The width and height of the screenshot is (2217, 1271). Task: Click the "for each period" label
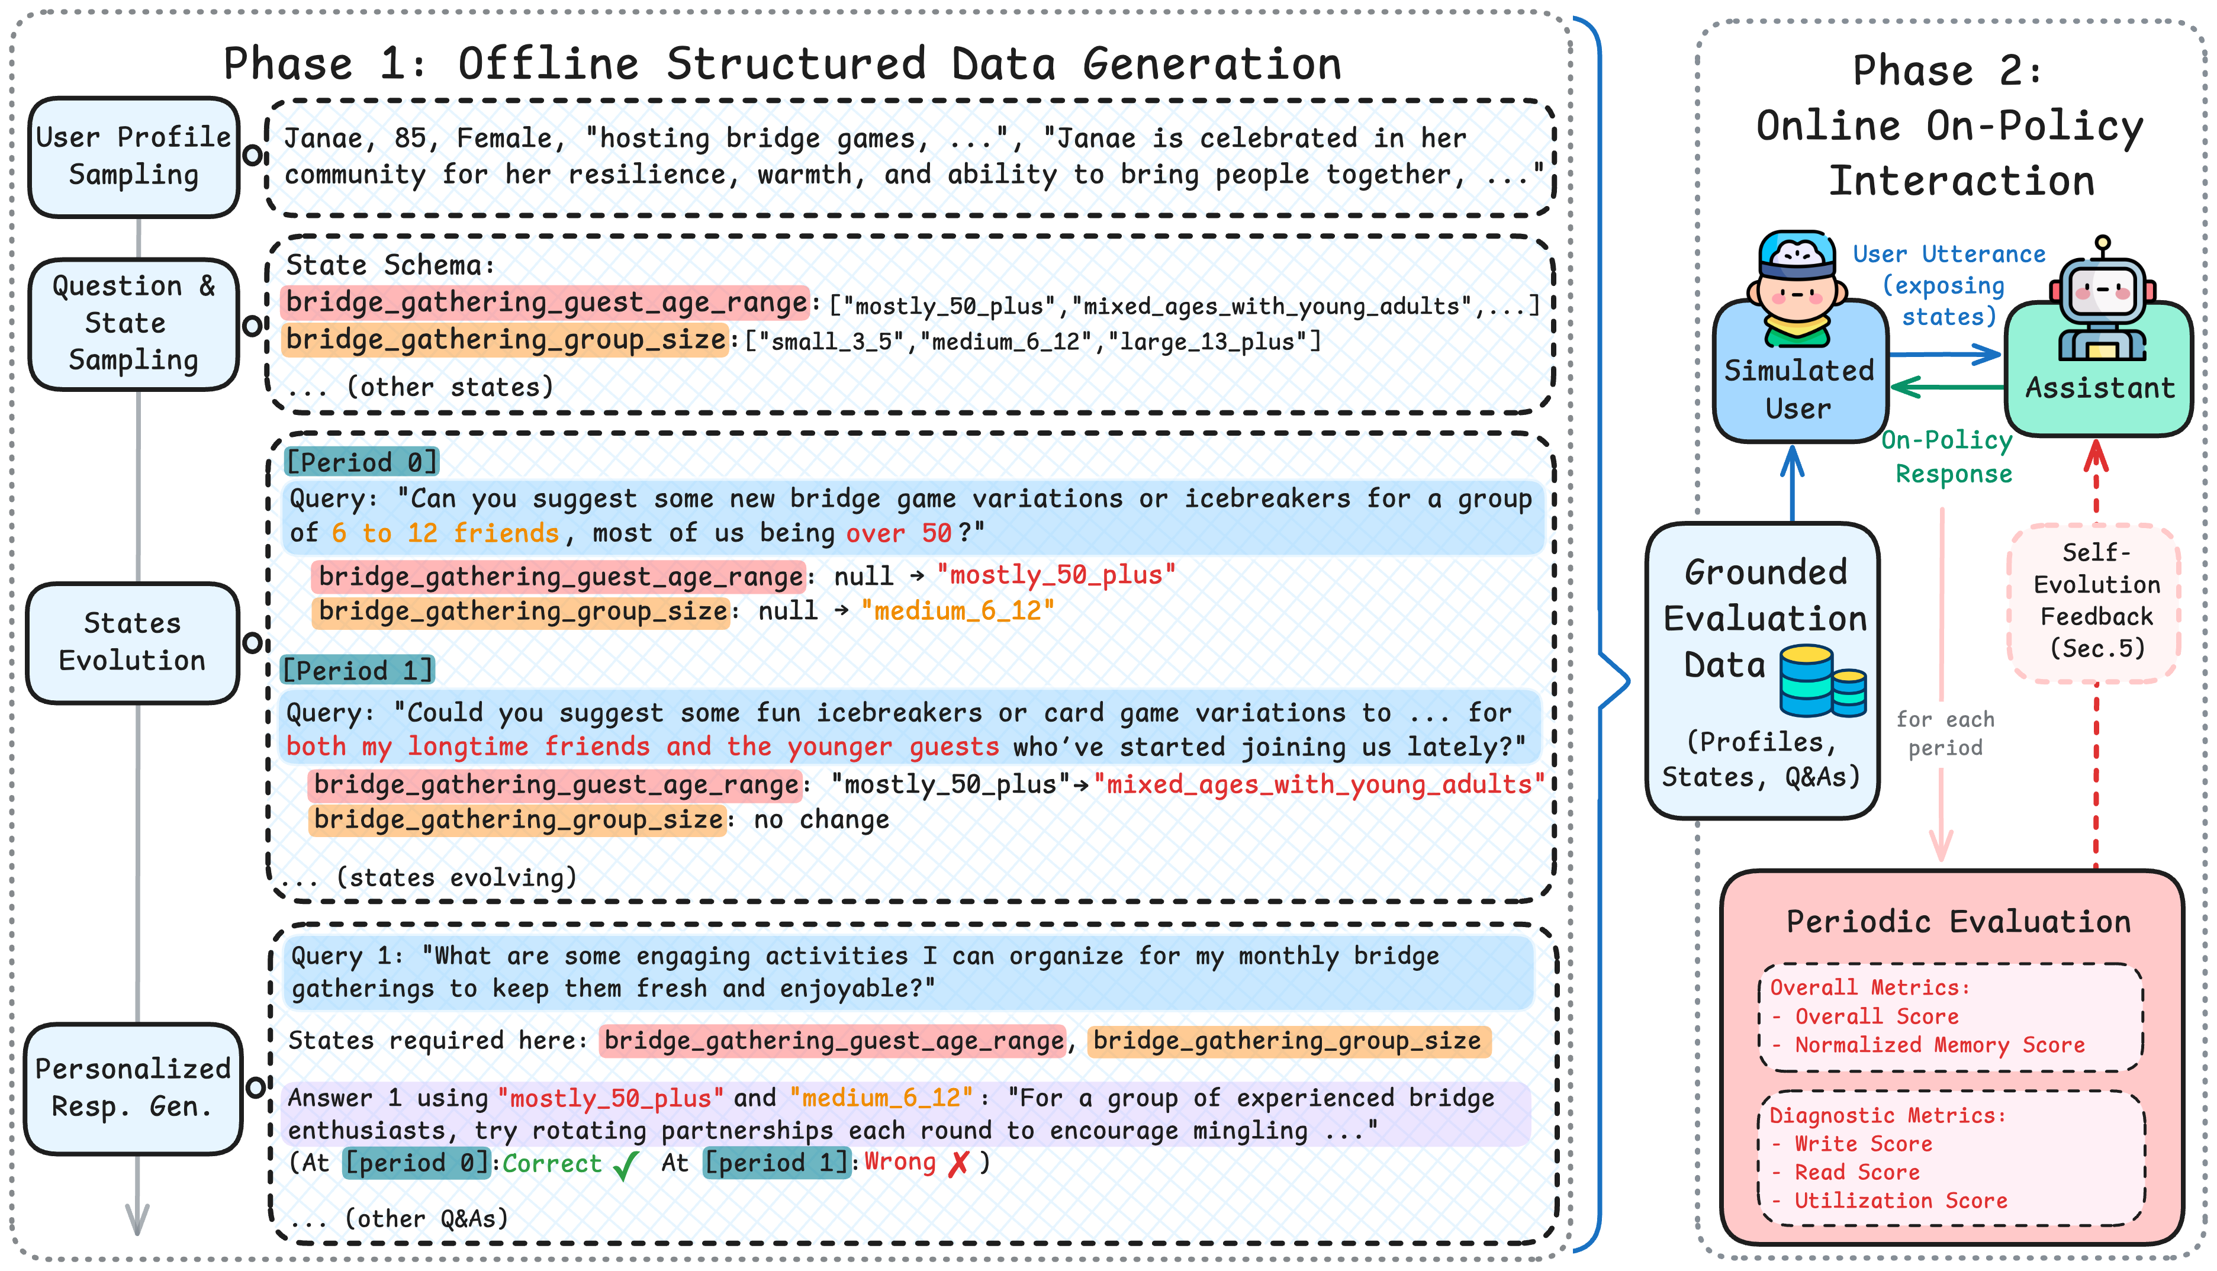coord(1945,733)
